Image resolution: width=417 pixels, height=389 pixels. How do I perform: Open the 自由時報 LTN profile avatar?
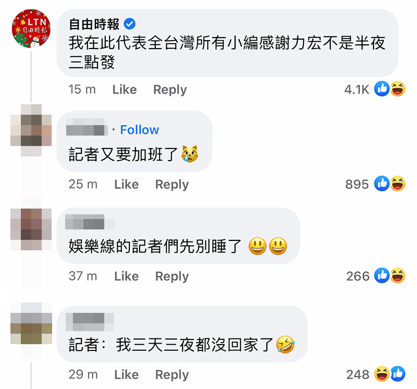point(31,29)
